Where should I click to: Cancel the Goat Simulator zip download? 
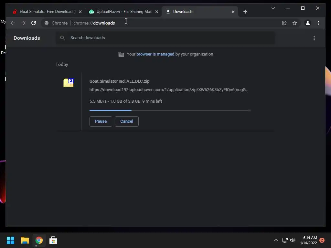(127, 121)
